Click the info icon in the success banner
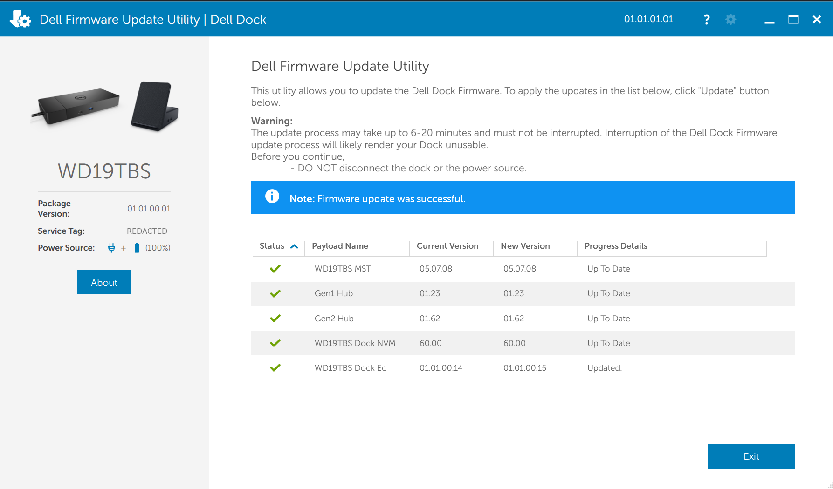This screenshot has height=489, width=833. click(x=271, y=197)
